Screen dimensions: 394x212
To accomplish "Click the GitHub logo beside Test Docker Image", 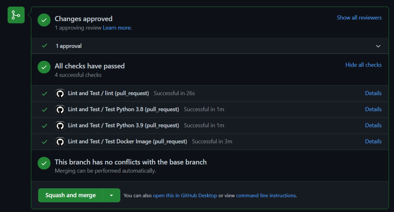I will tap(60, 141).
